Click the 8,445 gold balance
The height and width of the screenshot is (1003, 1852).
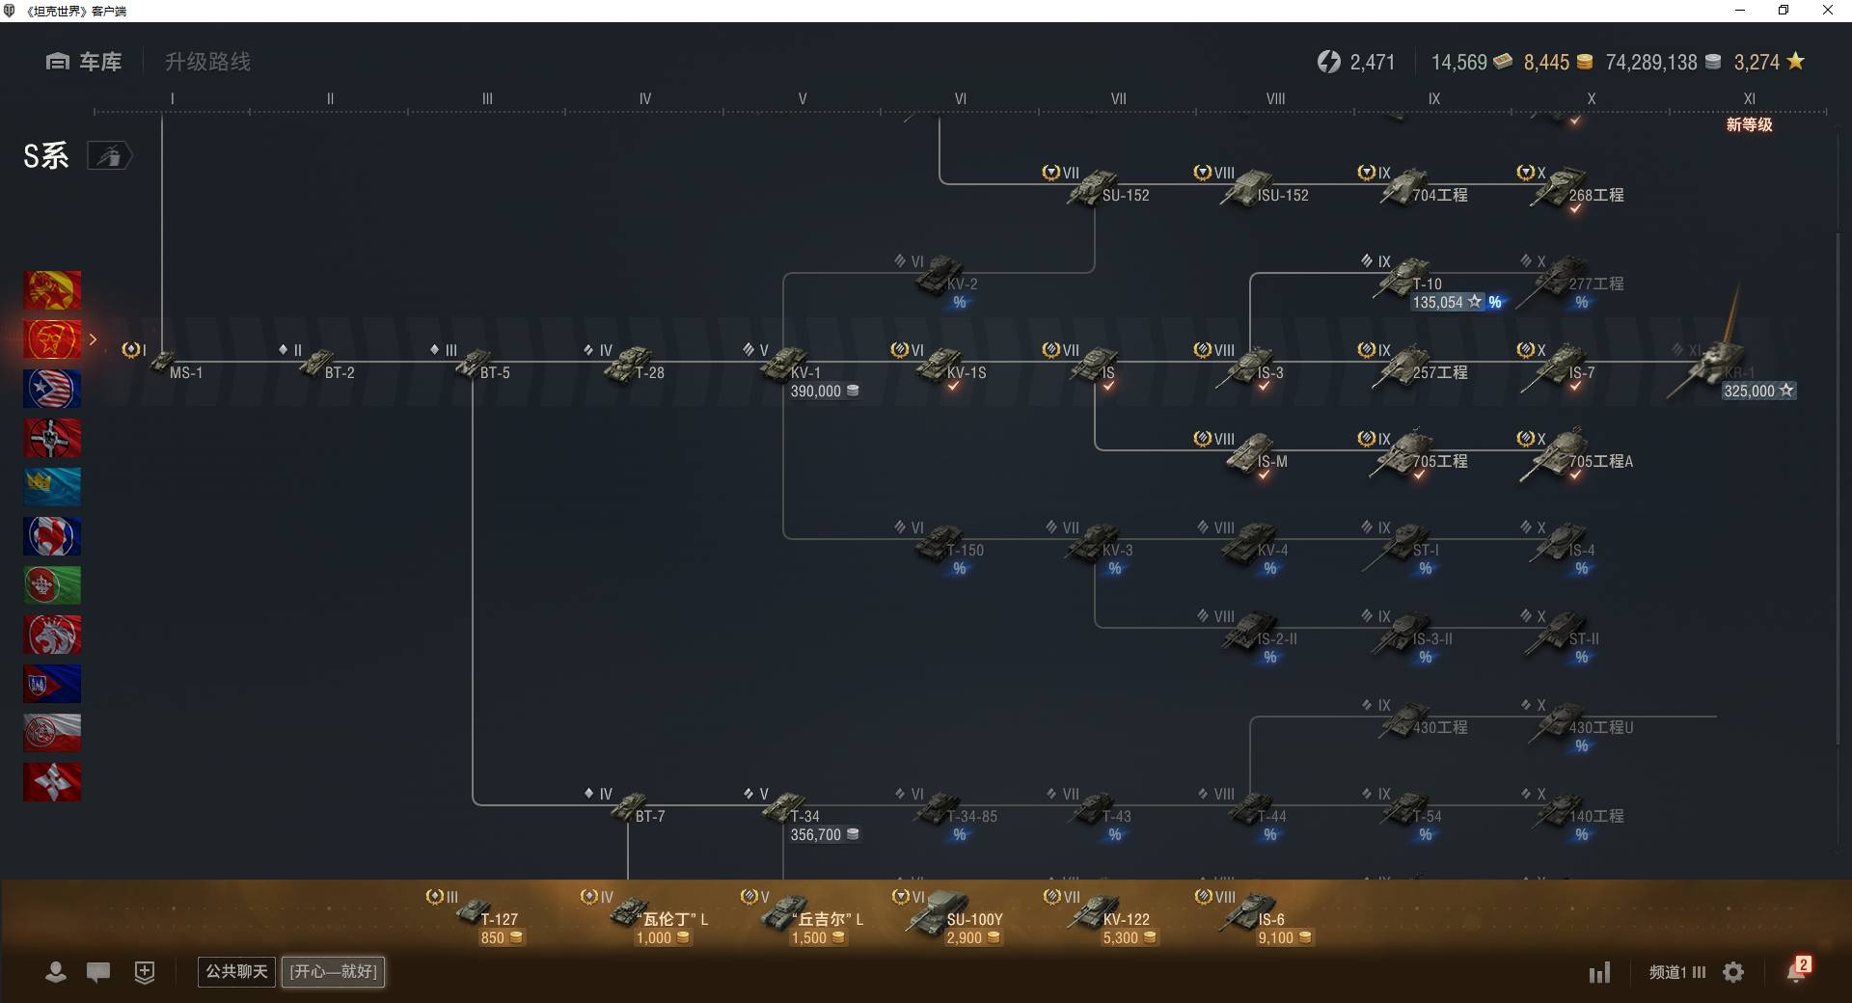[1558, 62]
